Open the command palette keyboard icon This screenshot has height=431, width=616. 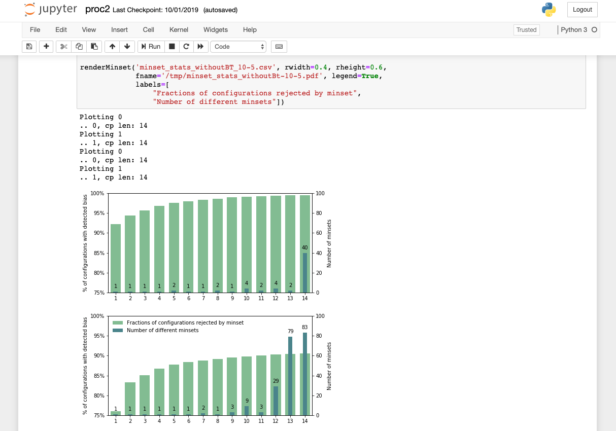279,46
